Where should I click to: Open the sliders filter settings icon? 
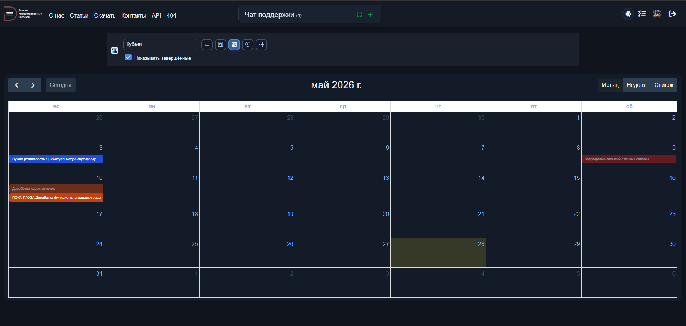[x=261, y=45]
